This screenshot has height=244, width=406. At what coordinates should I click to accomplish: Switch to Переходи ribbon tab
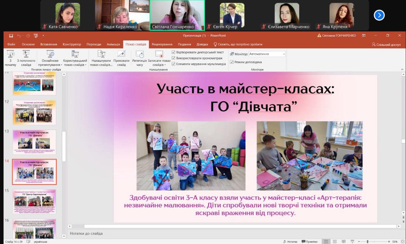94,44
